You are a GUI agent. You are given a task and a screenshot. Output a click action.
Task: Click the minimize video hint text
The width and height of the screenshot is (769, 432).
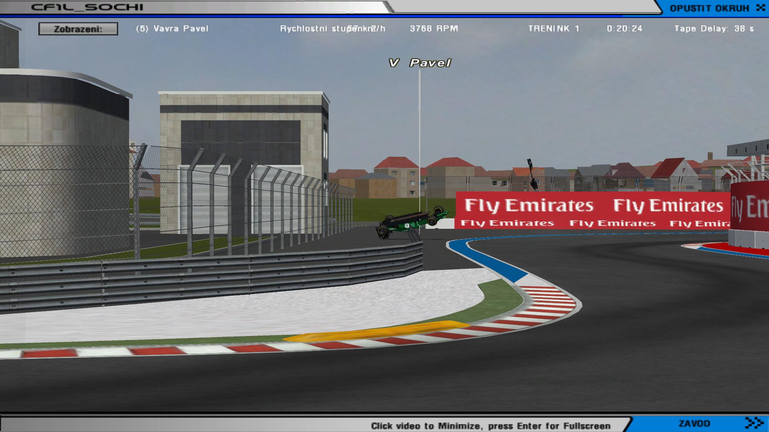[491, 426]
